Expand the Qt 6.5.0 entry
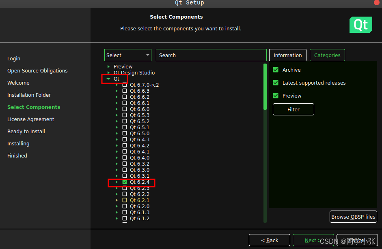Screen dimensions: 382x249 (117, 133)
